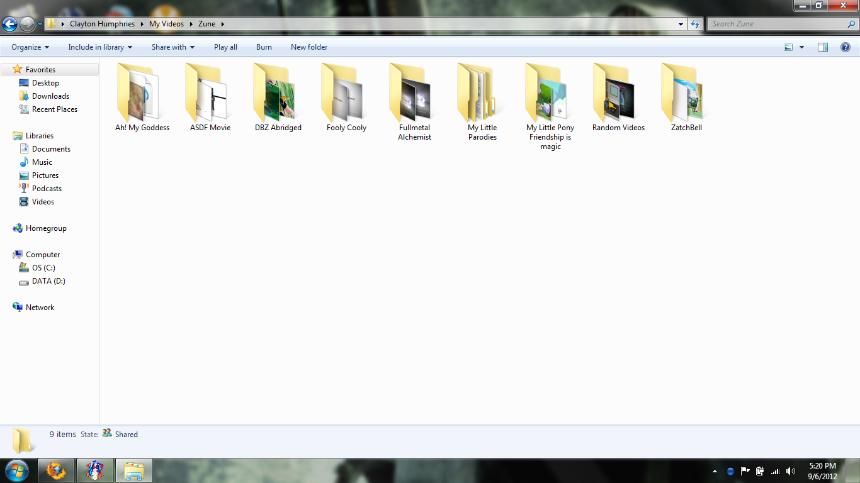860x483 pixels.
Task: Click My Videos in address breadcrumb
Action: click(x=166, y=24)
